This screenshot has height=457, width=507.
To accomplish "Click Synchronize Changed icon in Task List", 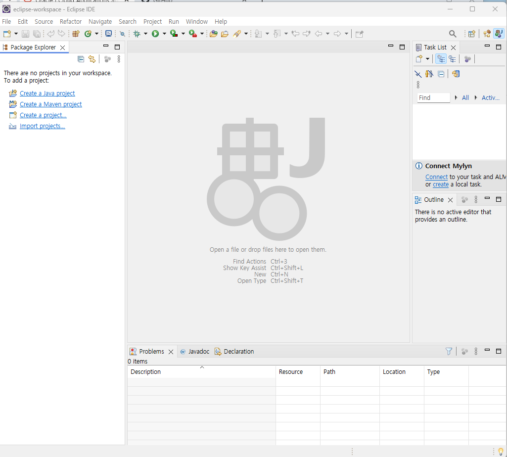I will click(456, 74).
